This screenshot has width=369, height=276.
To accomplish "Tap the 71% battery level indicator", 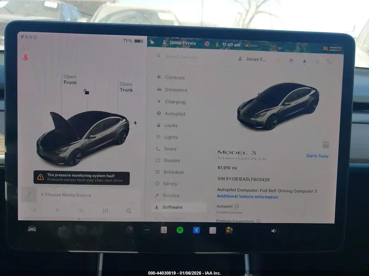I will (x=128, y=40).
